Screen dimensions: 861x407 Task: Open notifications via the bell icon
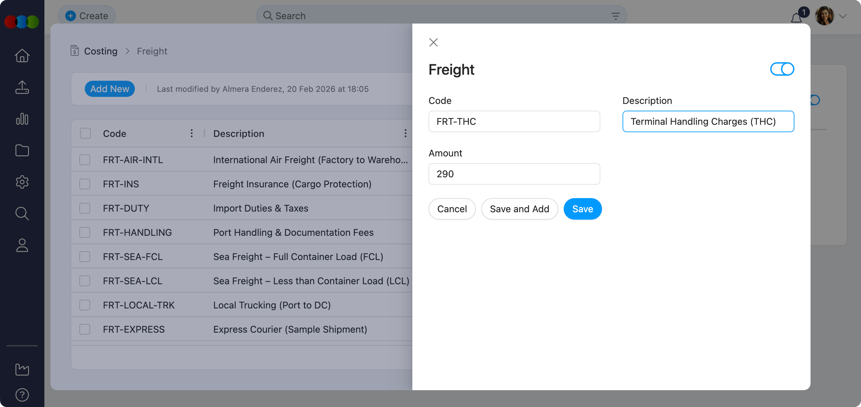click(x=796, y=17)
